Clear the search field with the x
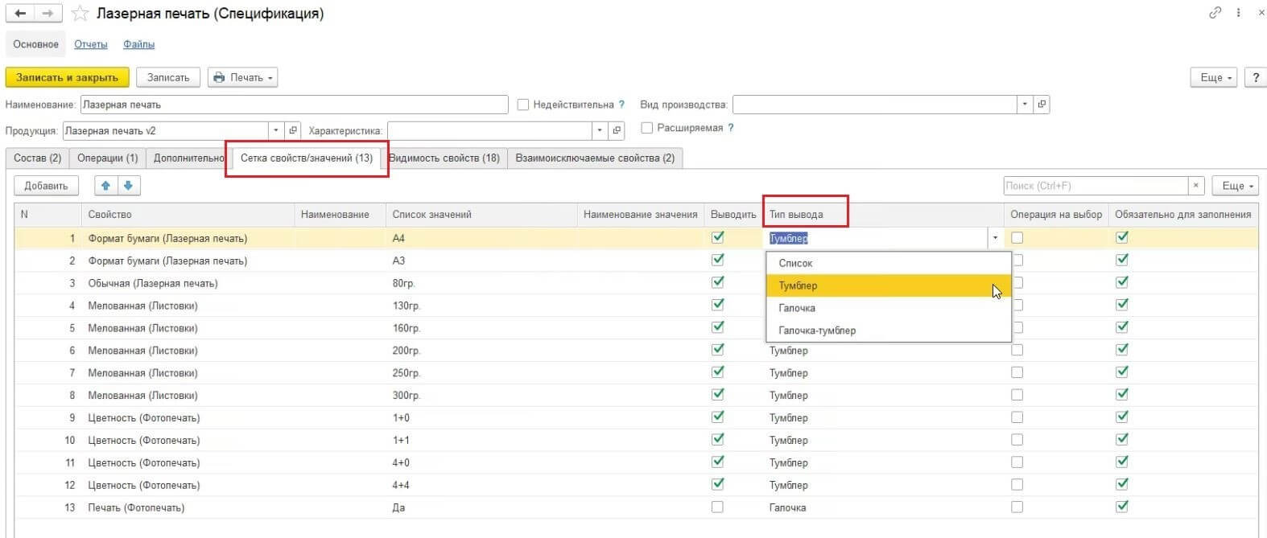 point(1196,186)
